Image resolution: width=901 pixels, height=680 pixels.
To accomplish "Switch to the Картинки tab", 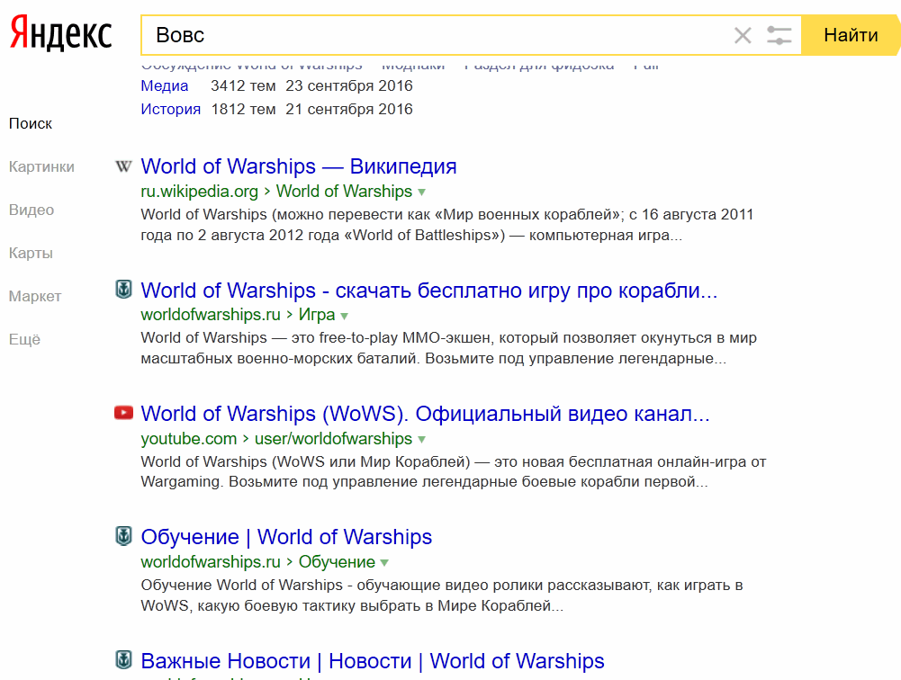I will pyautogui.click(x=41, y=166).
